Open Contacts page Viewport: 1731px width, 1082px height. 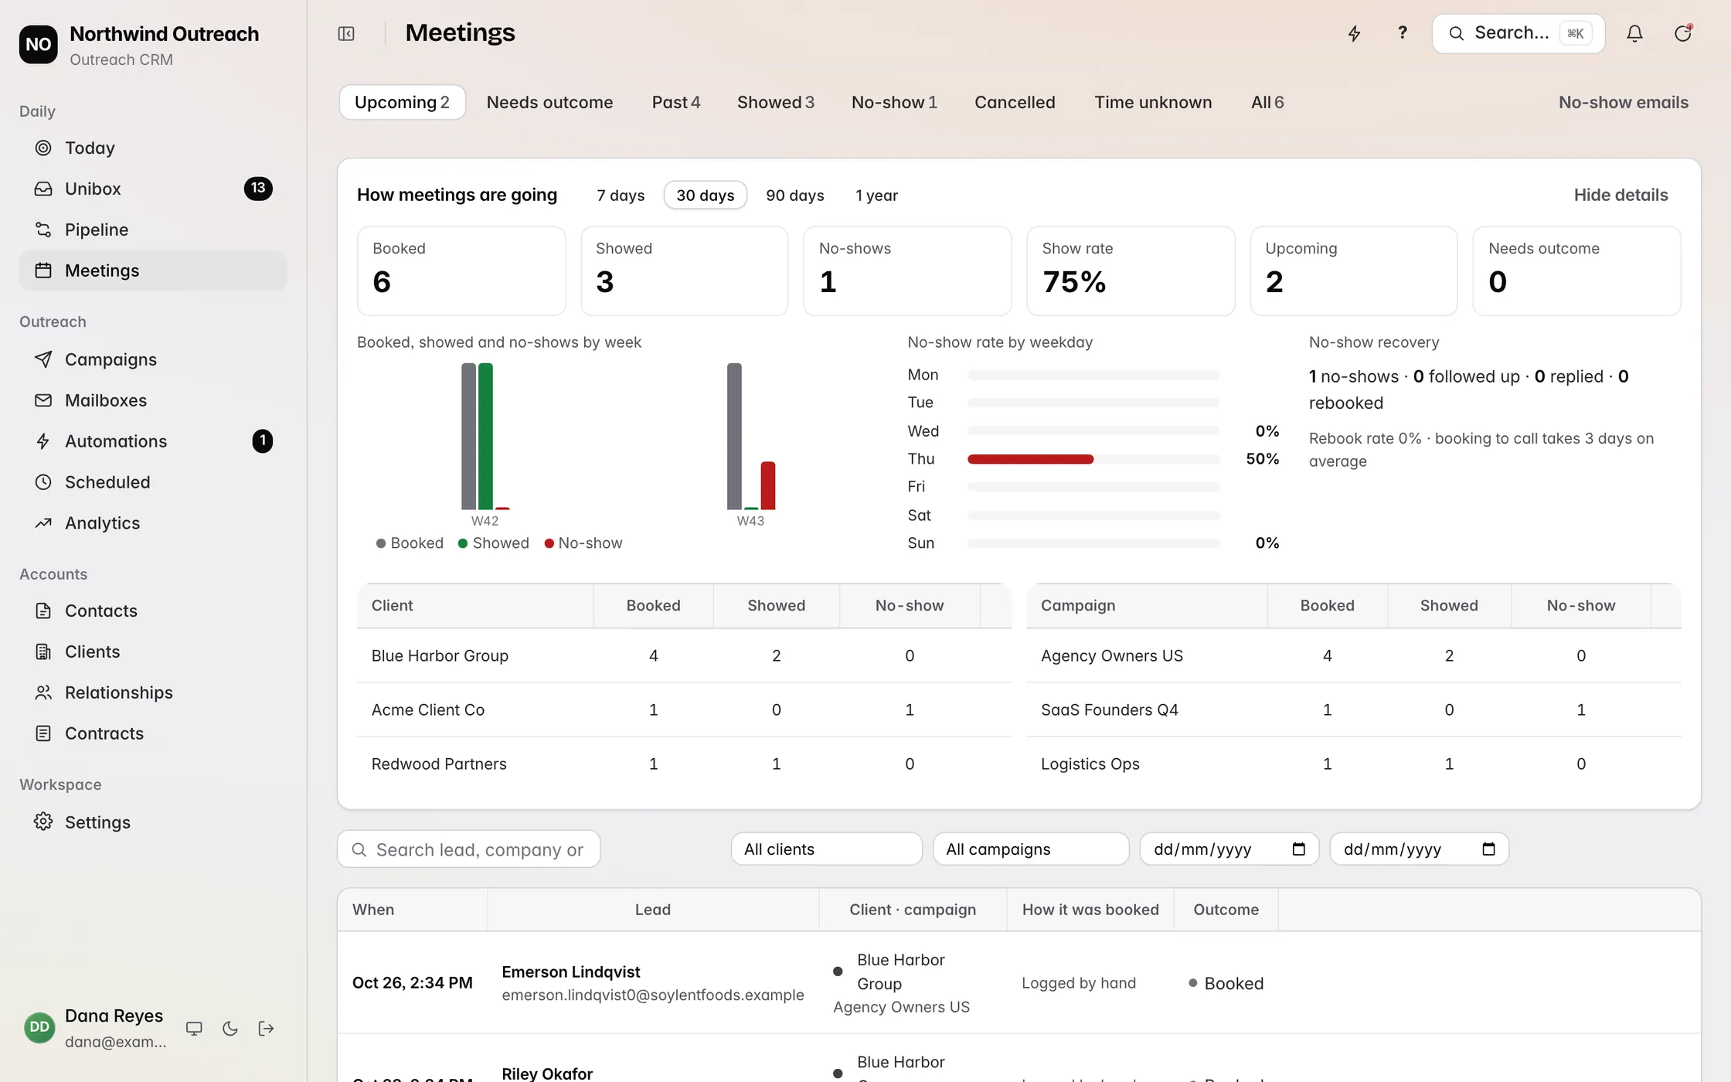[x=153, y=611]
